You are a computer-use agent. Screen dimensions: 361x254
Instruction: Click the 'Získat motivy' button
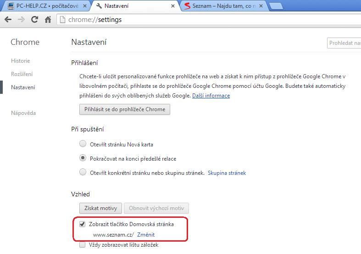pyautogui.click(x=100, y=208)
